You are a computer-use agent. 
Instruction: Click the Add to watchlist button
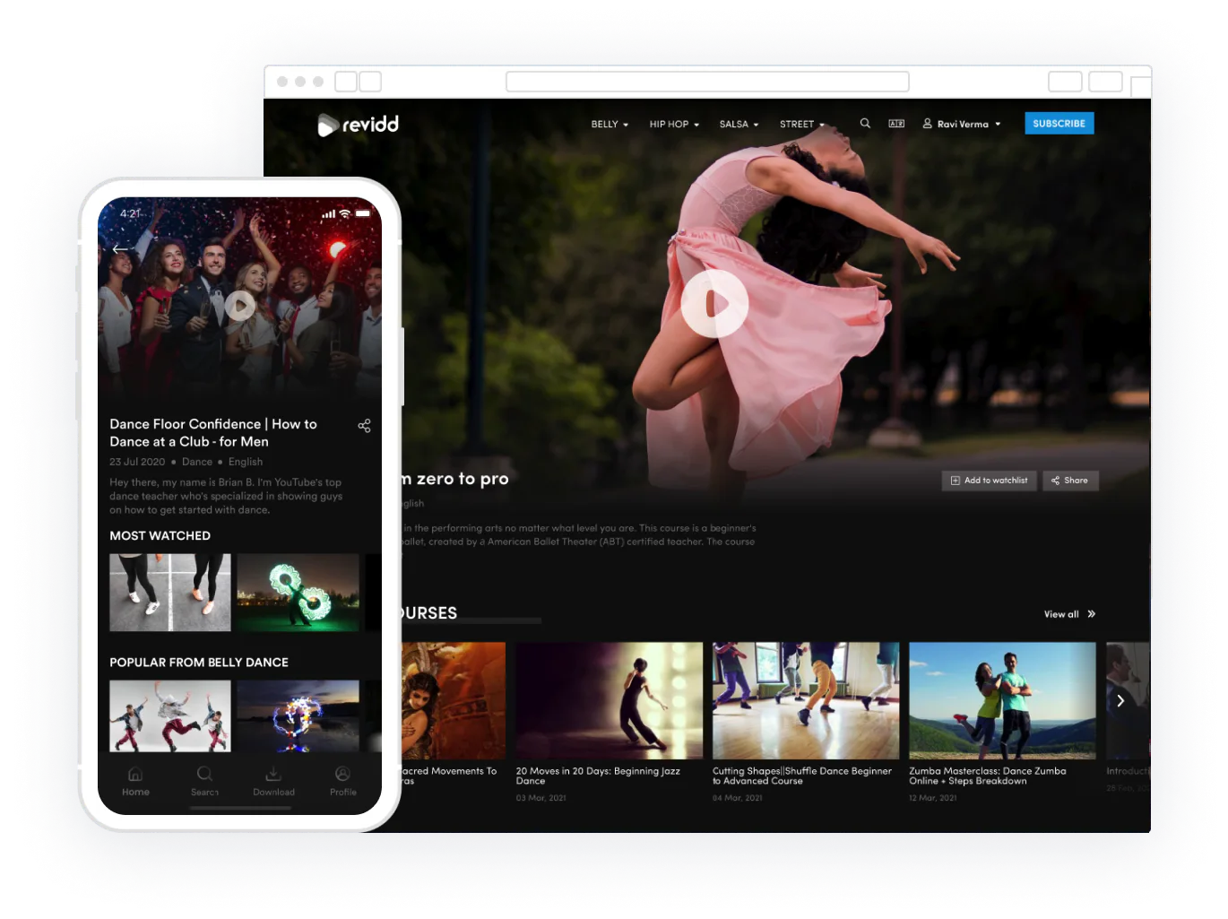pos(989,481)
